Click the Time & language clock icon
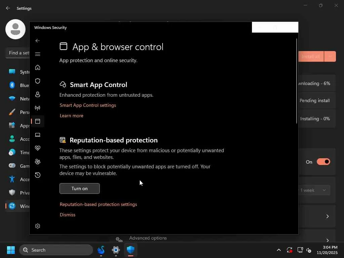The height and width of the screenshot is (258, 344). (12, 152)
